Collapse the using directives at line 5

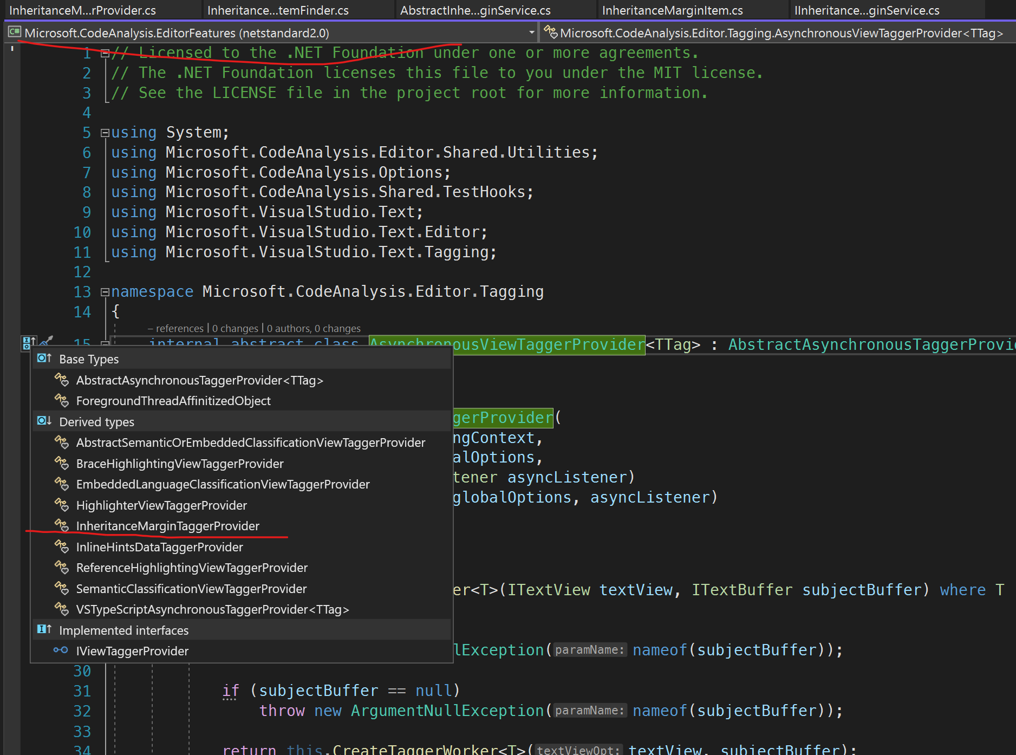click(105, 133)
